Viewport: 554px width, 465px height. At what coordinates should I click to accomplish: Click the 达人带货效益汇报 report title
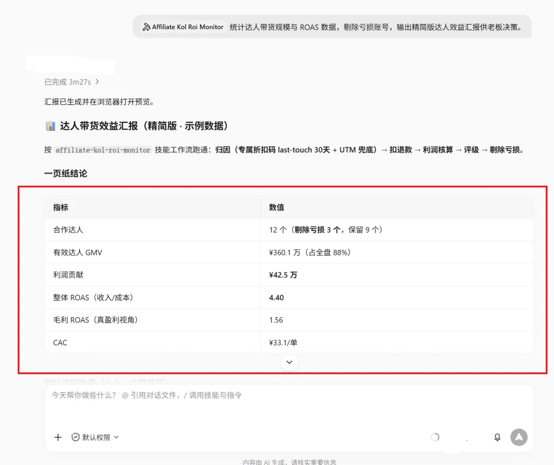click(144, 126)
